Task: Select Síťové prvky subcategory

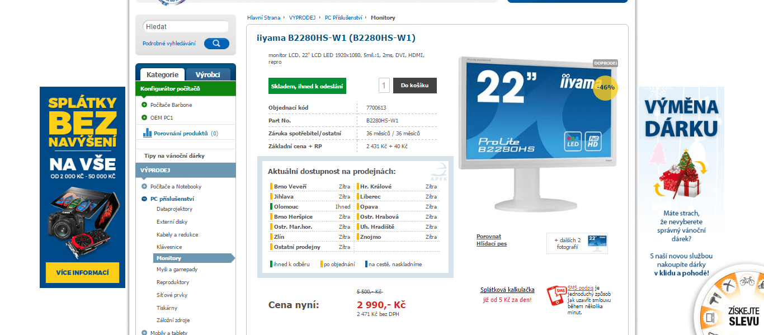Action: (x=172, y=295)
